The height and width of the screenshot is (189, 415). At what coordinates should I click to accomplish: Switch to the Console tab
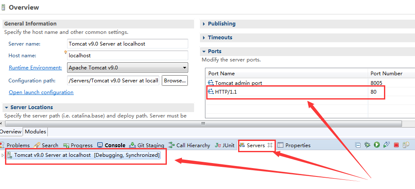[112, 145]
